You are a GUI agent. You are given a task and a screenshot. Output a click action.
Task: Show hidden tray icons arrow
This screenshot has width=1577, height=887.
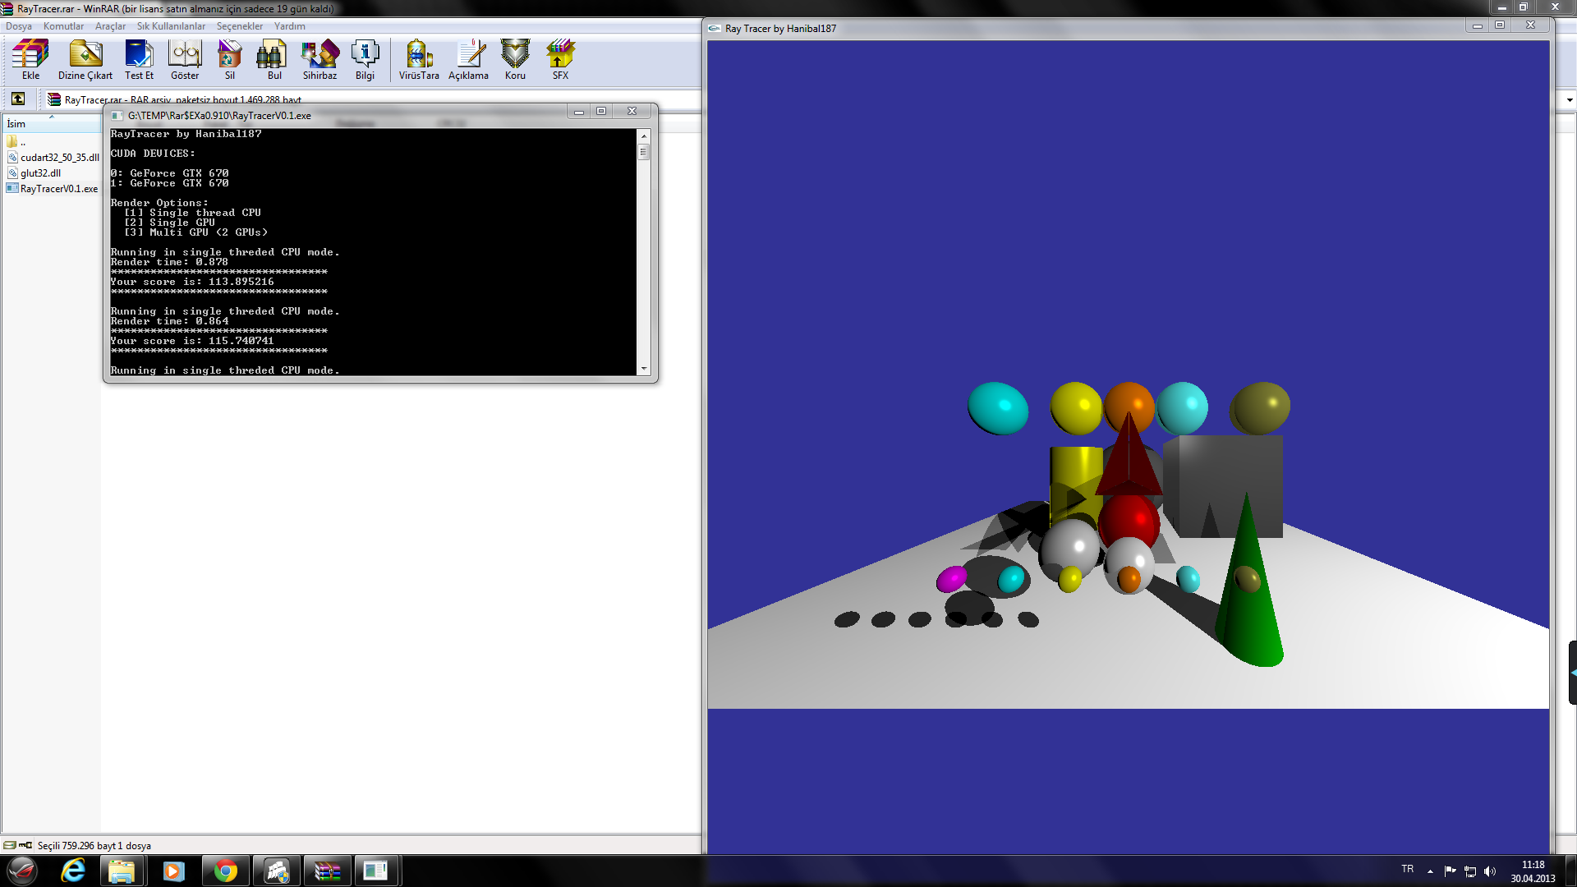[x=1430, y=871]
